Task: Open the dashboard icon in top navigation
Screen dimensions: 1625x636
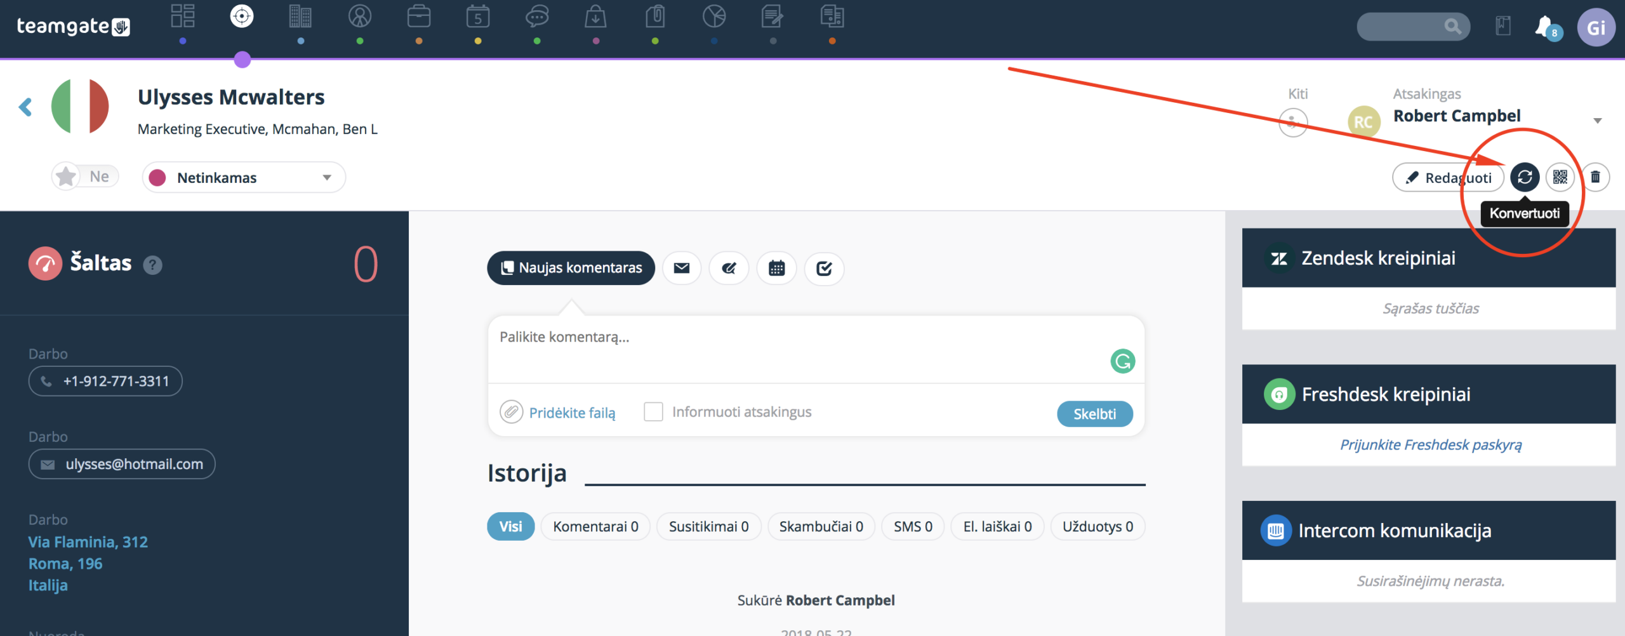Action: point(183,17)
